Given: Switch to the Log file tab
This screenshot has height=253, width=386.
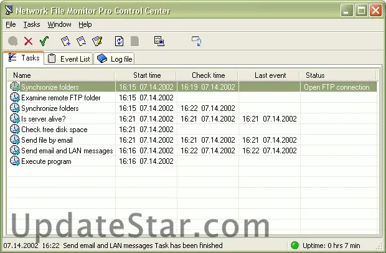Looking at the screenshot, I should (x=114, y=59).
